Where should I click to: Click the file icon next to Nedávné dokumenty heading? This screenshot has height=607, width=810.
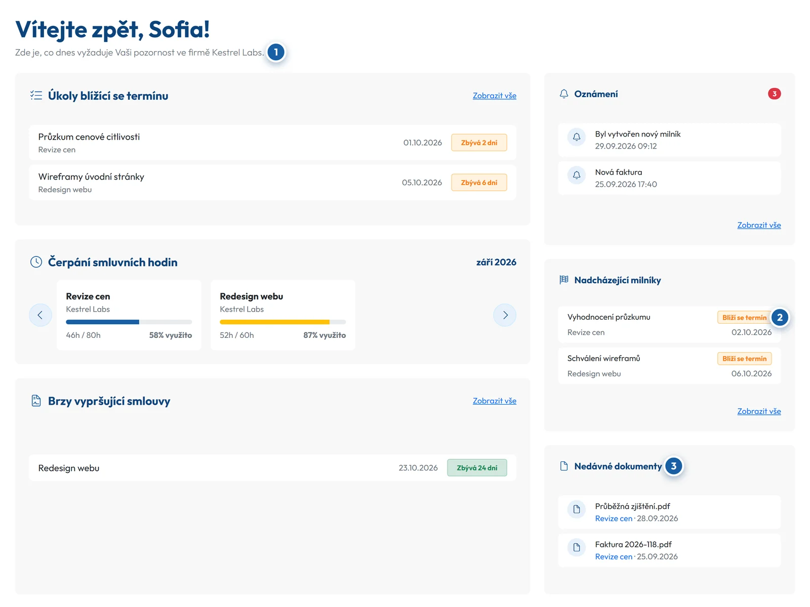point(564,466)
